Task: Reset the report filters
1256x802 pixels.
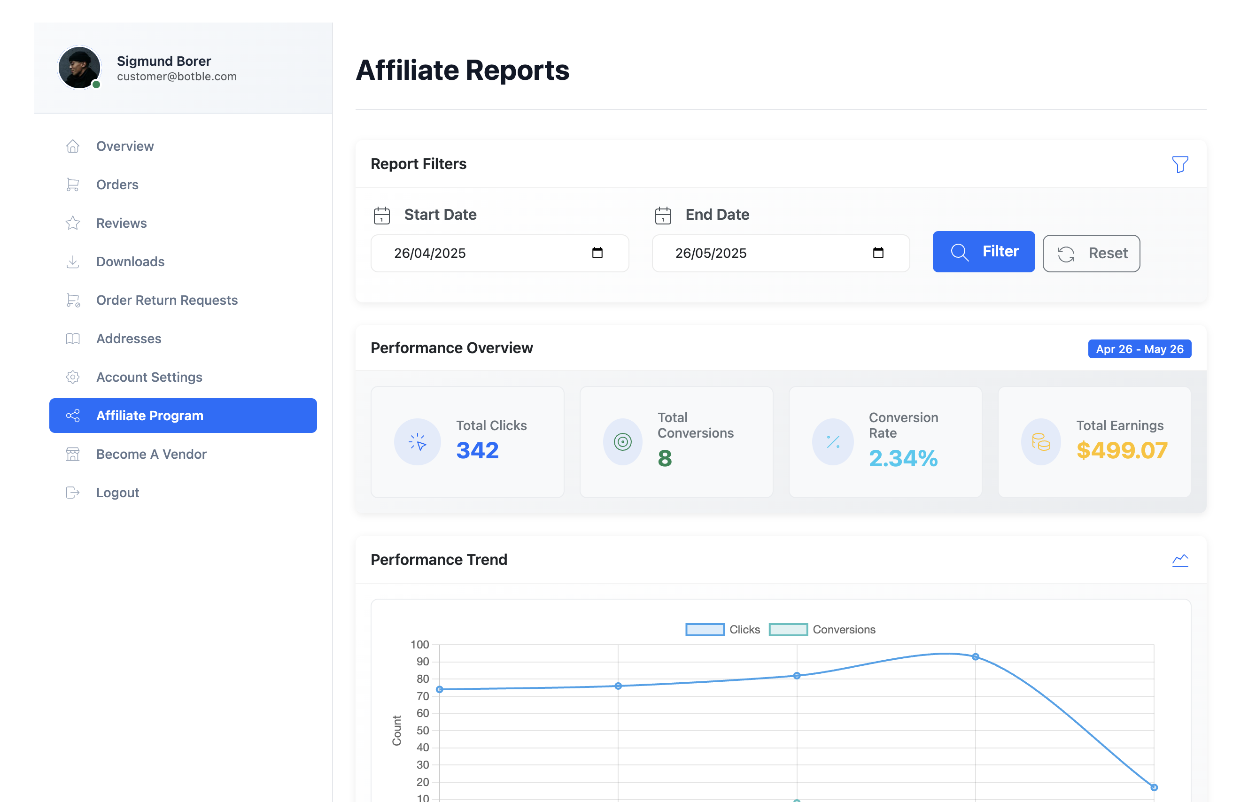Action: click(x=1091, y=254)
